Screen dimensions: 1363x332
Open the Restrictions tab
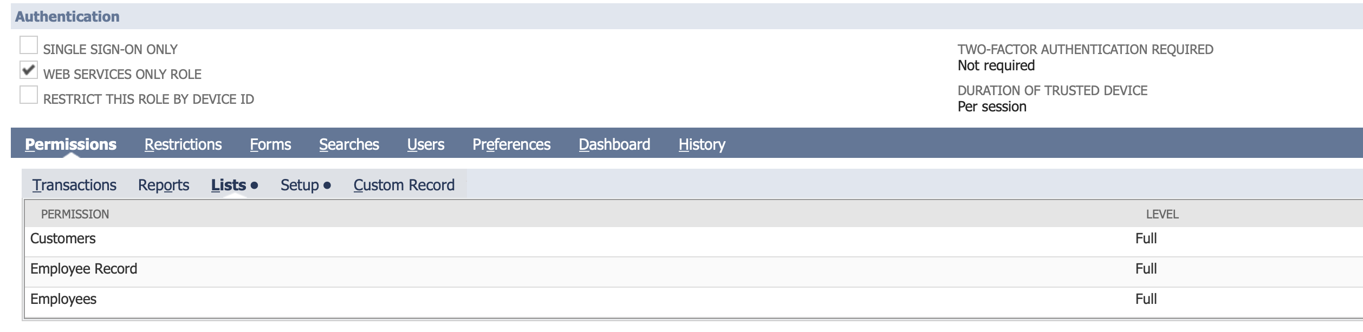click(x=183, y=144)
